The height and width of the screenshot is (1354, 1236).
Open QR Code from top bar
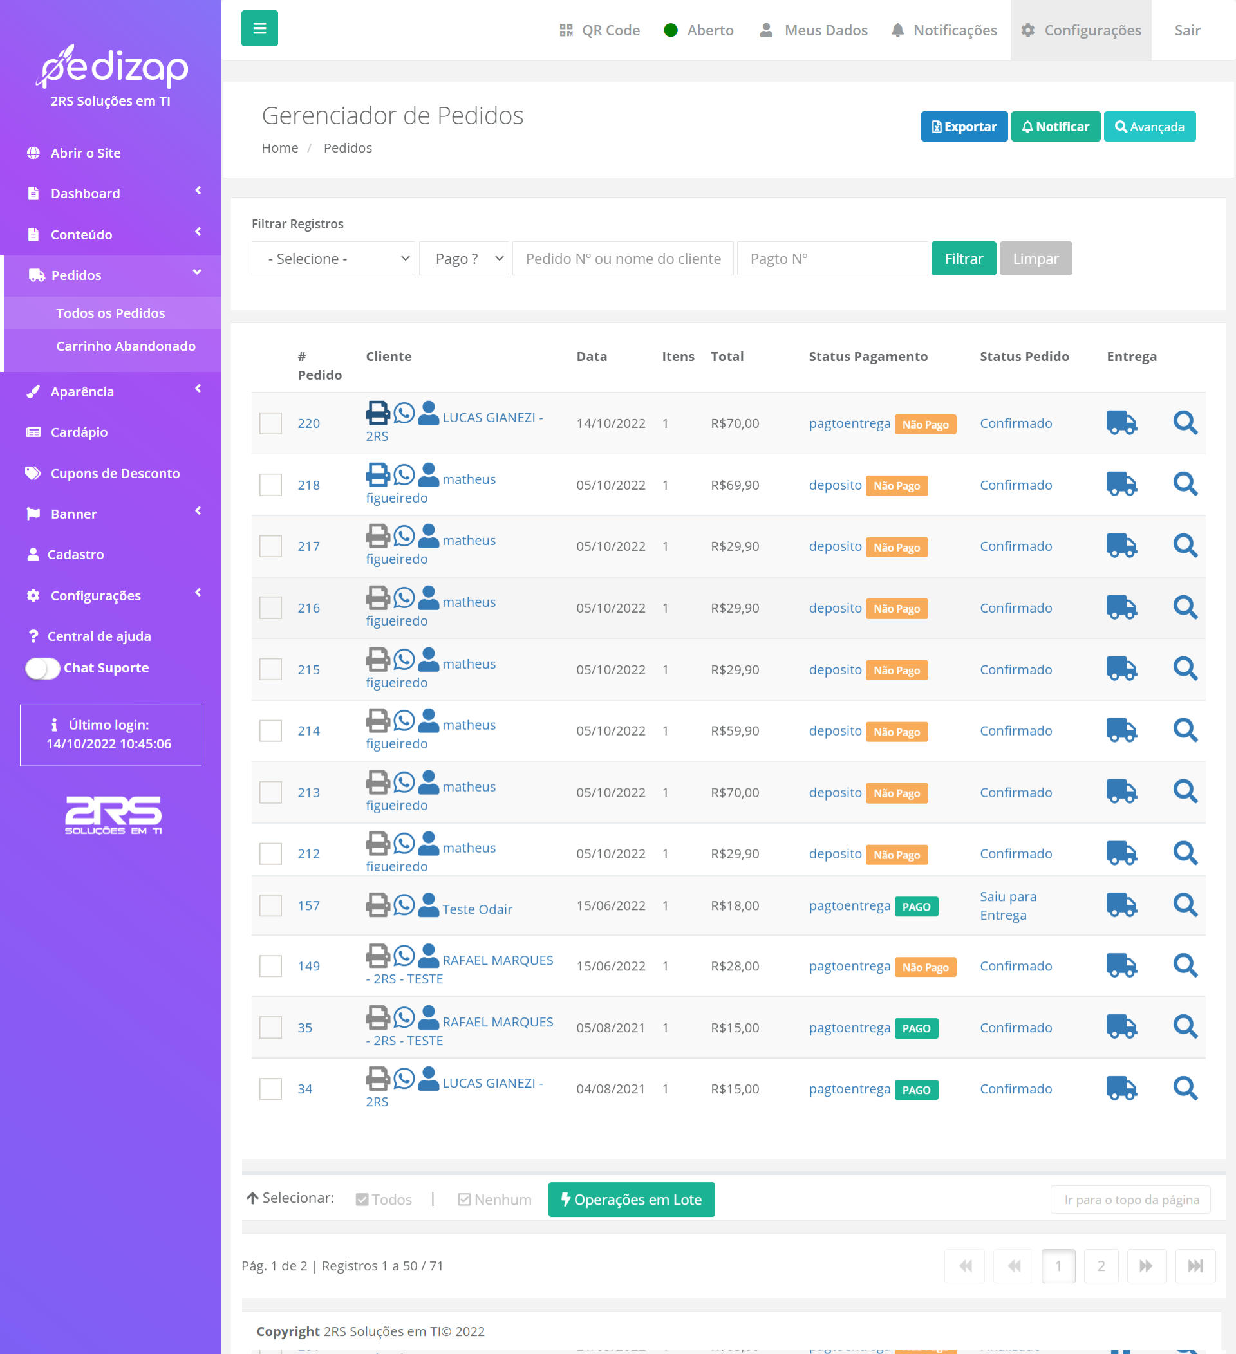coord(600,30)
